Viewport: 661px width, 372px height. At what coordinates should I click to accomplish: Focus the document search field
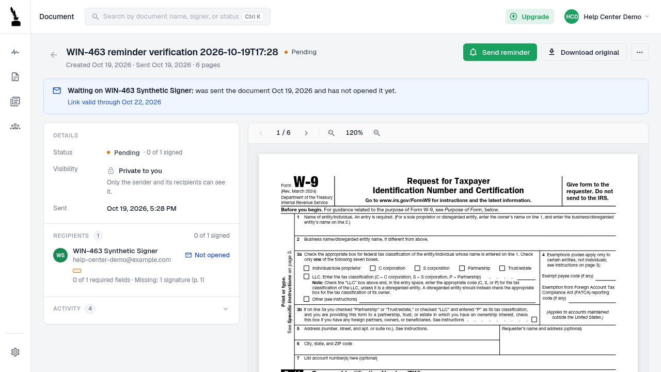pos(178,17)
